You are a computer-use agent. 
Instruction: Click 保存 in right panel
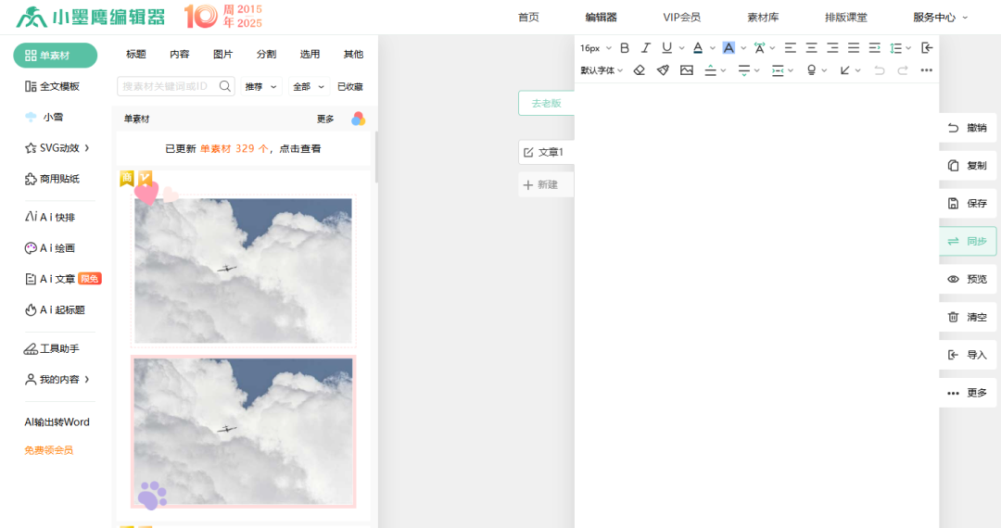click(968, 204)
